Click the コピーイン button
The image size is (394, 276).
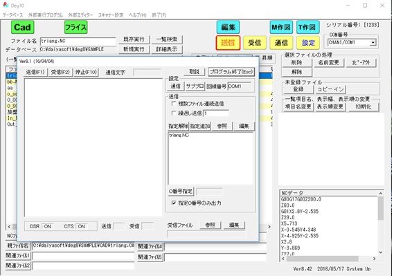[330, 89]
